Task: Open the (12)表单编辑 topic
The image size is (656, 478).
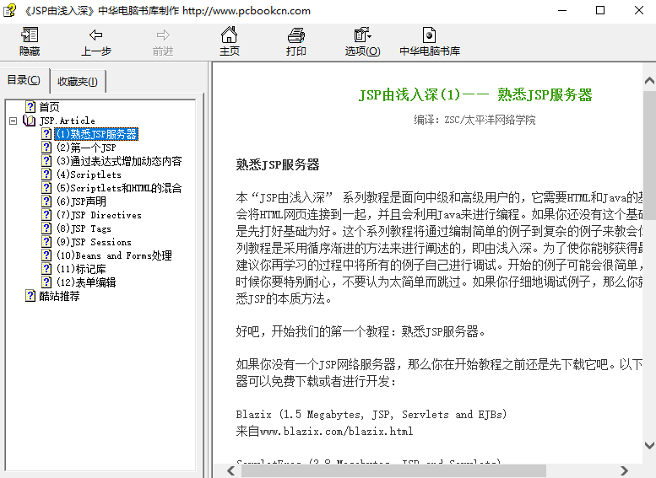Action: coord(86,282)
